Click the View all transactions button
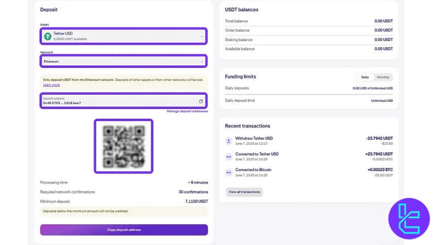Viewport: 436px width, 245px height. tap(244, 192)
